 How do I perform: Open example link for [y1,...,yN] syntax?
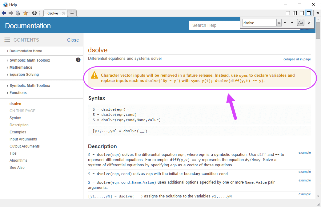(x=305, y=194)
